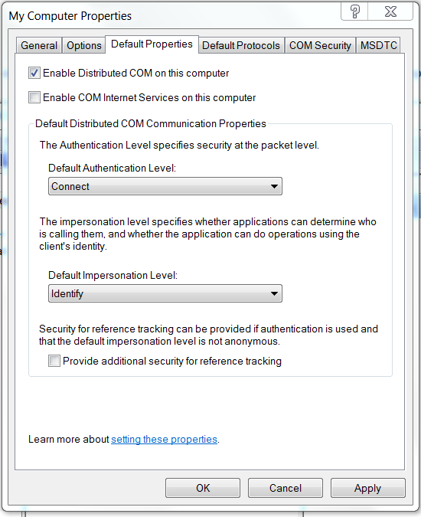Click the arrow beside Connect value
This screenshot has width=421, height=517.
click(274, 186)
